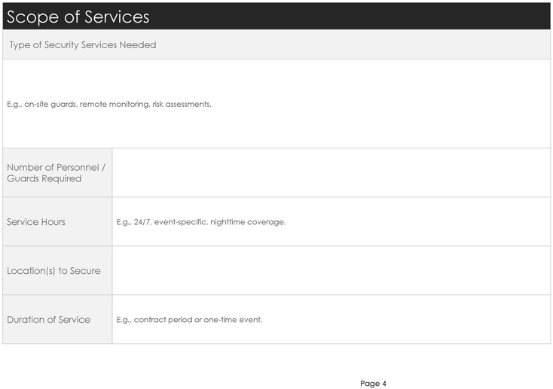Click the 'contract period' text in Duration field
The image size is (553, 389).
[163, 320]
